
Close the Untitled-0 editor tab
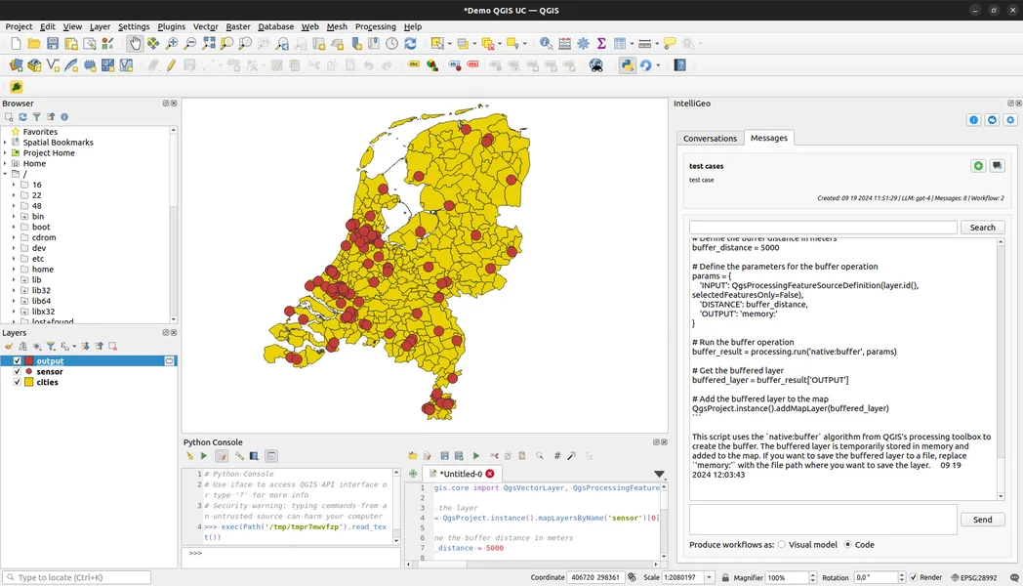point(490,474)
